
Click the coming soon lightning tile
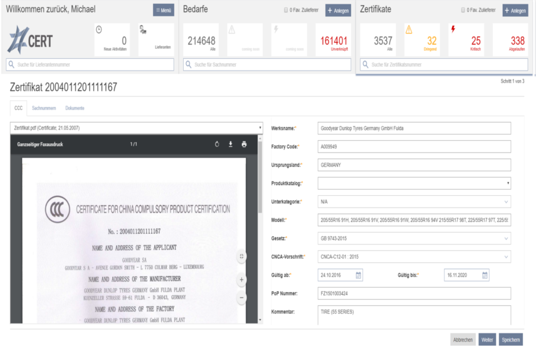coord(289,39)
